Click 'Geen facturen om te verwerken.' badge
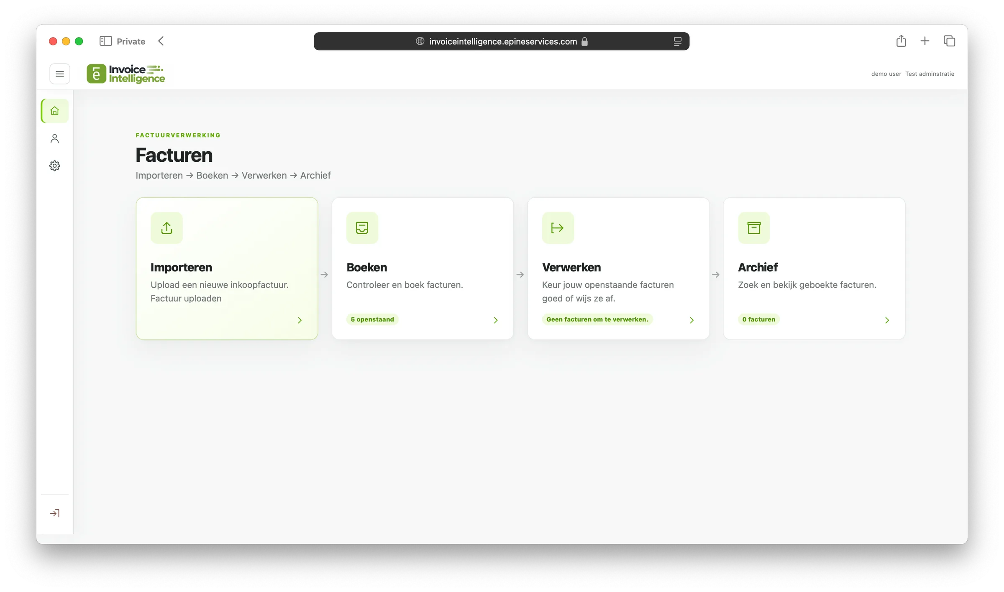Image resolution: width=1004 pixels, height=592 pixels. point(597,319)
